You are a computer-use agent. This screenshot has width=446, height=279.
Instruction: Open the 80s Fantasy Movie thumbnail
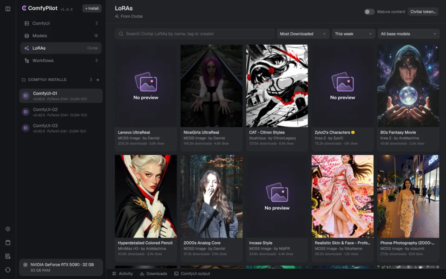coord(408,86)
